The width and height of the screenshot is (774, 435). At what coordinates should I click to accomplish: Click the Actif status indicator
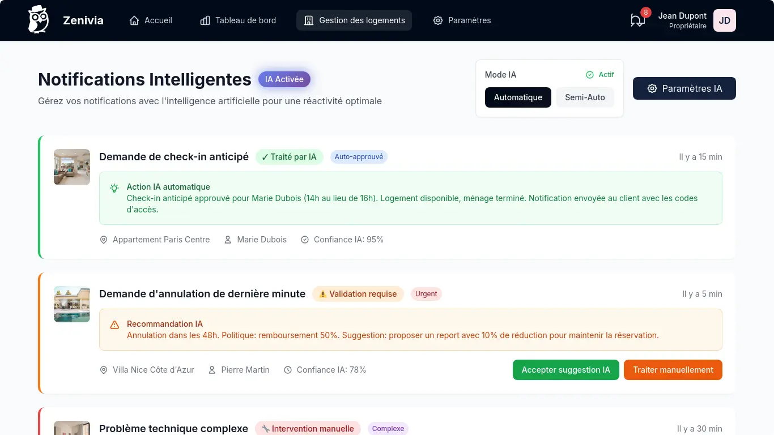click(600, 75)
